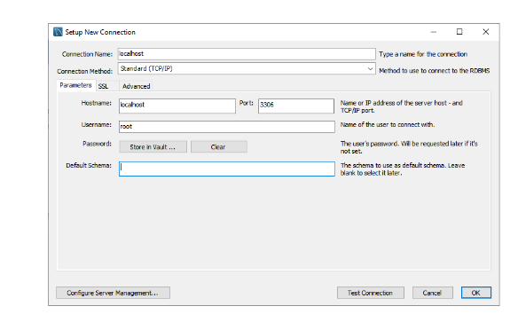Screen dimensions: 526x322
Task: Click the 'Setup New Connection' window title
Action: tap(100, 32)
